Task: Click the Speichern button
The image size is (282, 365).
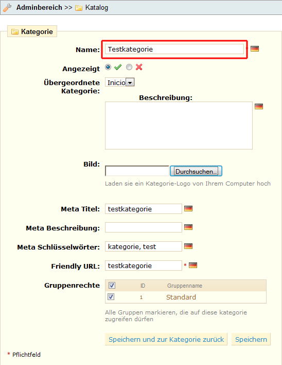Action: point(251,339)
